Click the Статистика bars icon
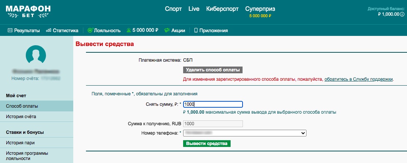407x163 pixels. (49, 30)
